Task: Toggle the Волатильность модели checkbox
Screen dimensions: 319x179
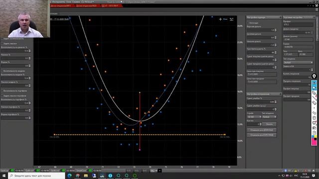Action: (2, 71)
